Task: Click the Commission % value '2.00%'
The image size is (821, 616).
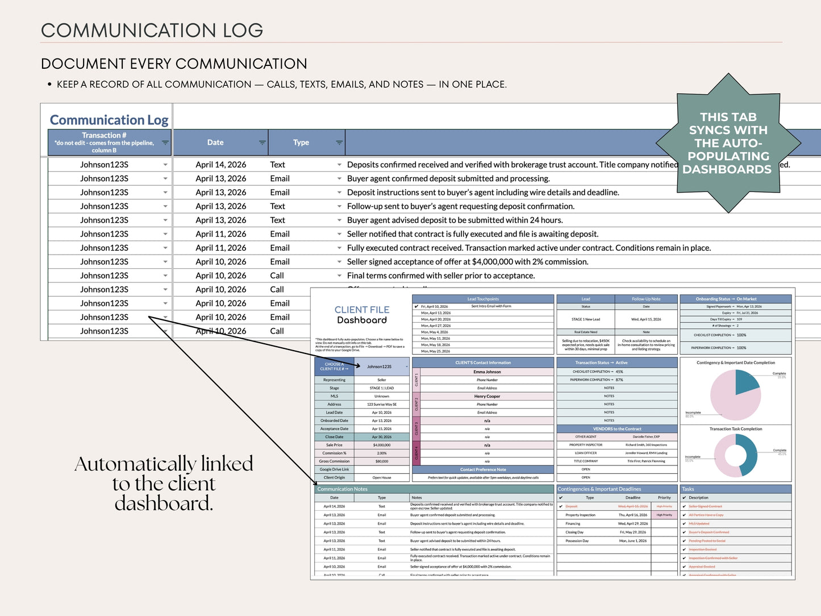Action: pyautogui.click(x=382, y=453)
